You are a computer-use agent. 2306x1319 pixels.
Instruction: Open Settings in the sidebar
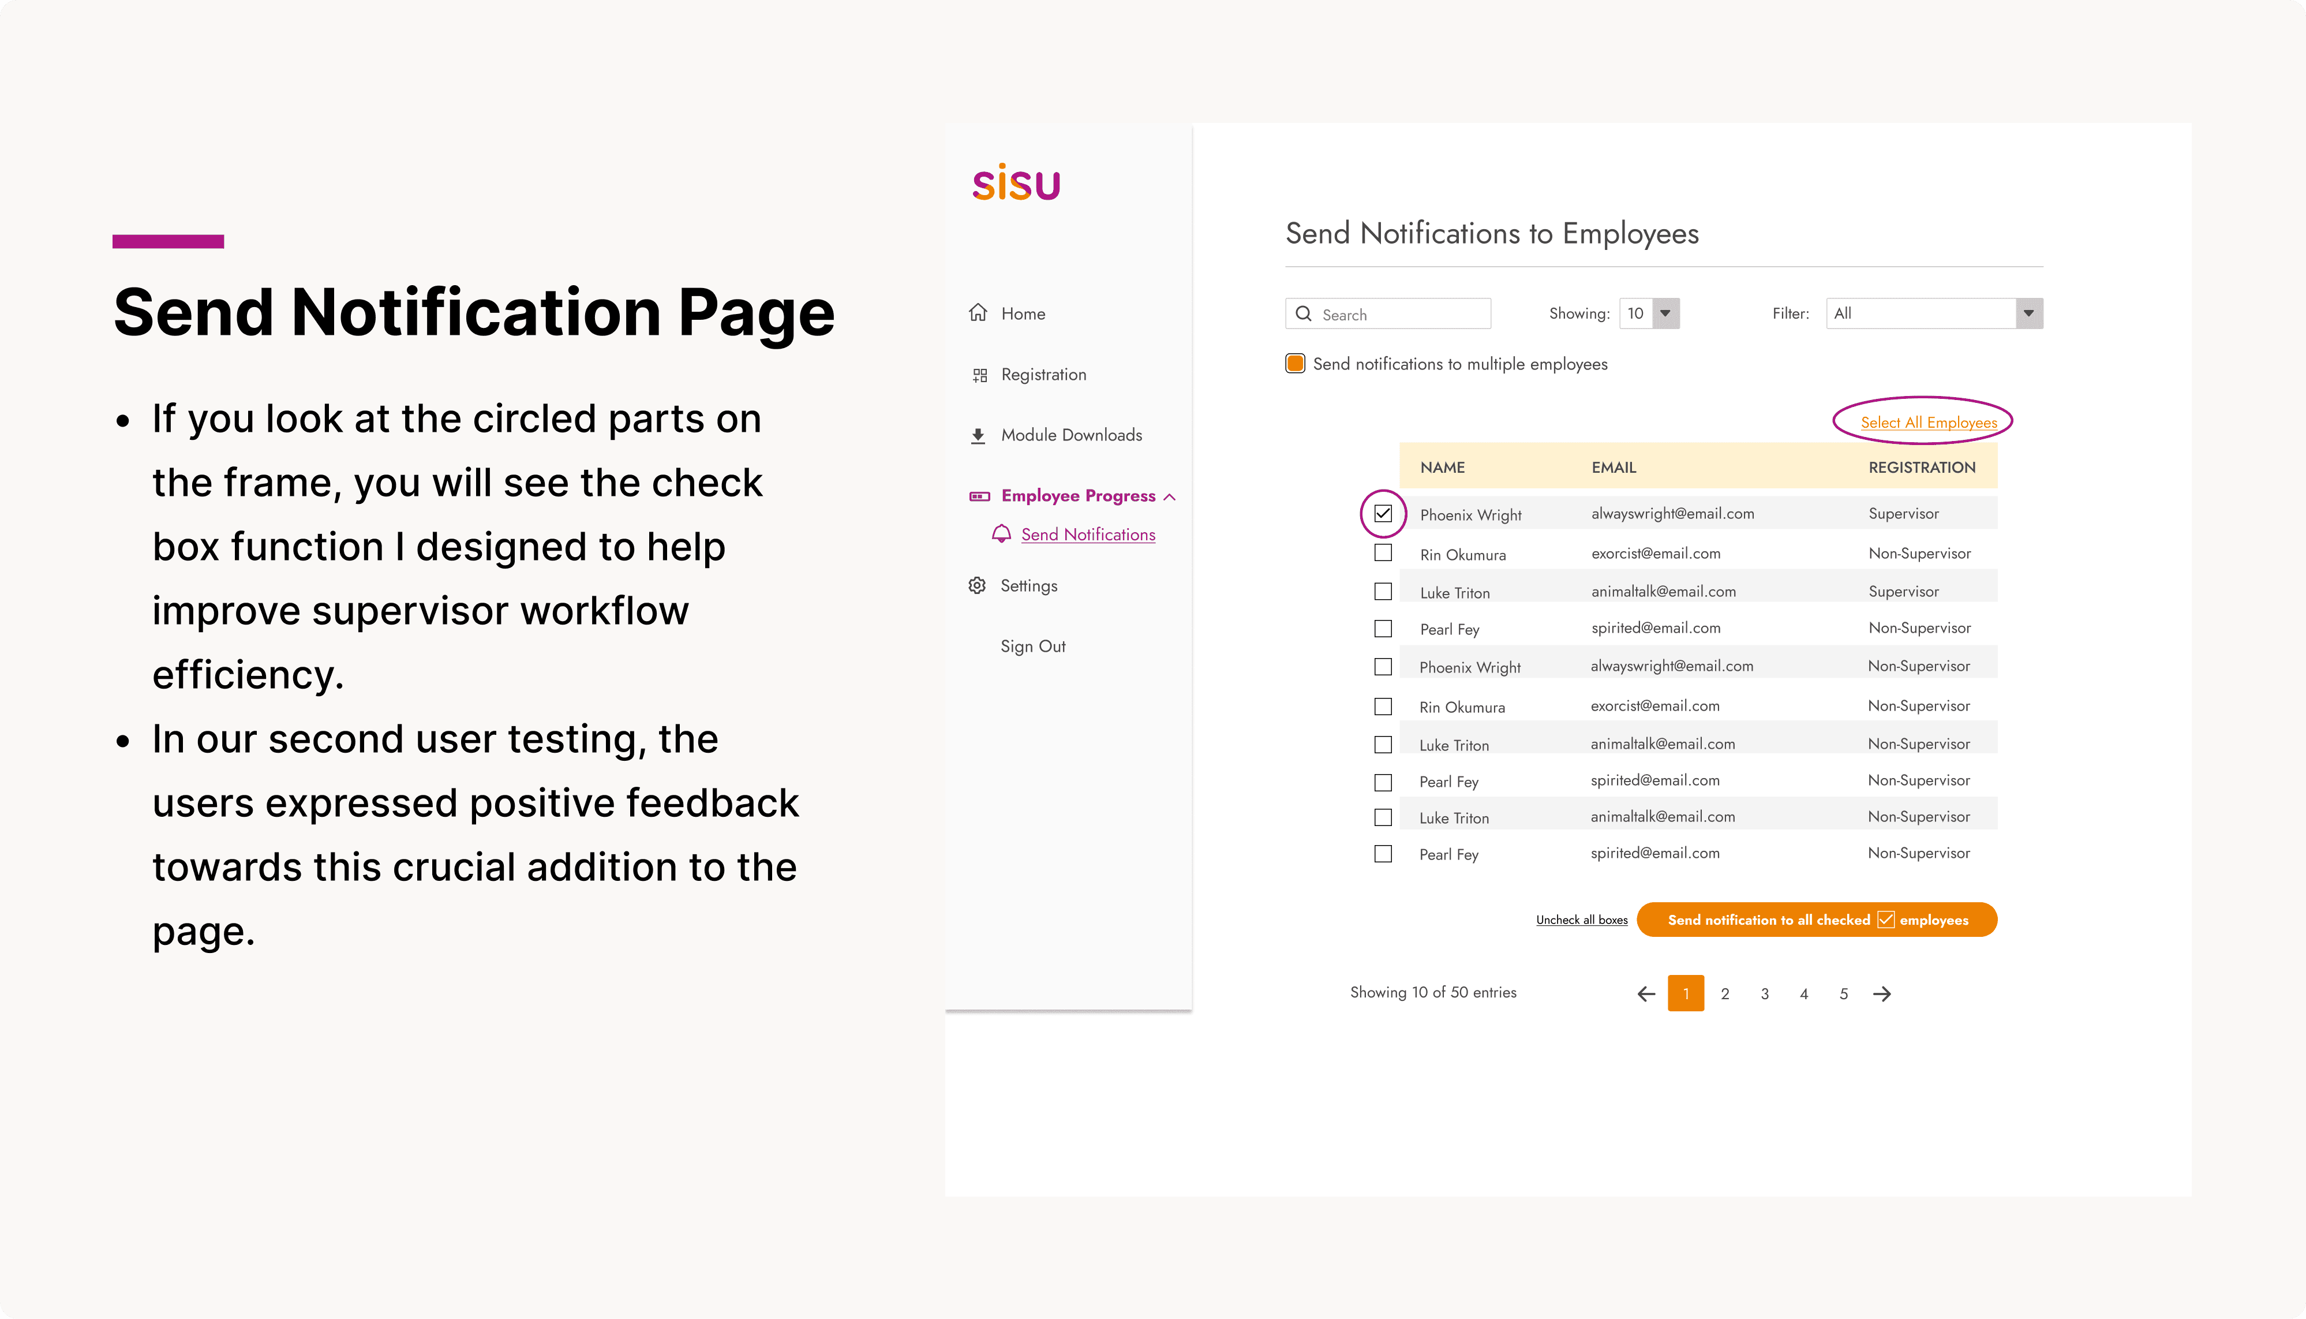[x=1030, y=585]
